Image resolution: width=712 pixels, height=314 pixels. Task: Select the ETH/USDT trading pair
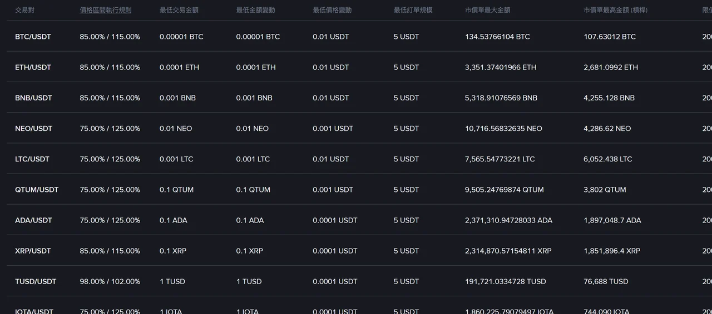pos(33,67)
